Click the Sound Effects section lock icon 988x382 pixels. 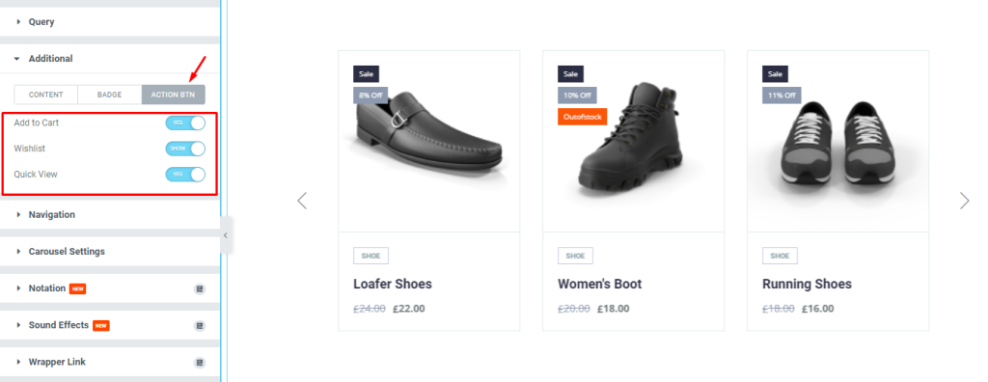200,326
